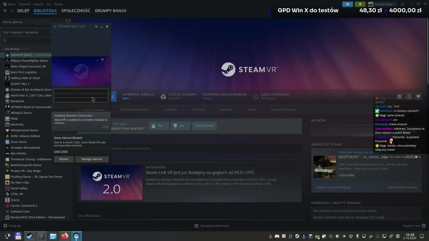Open the Gry menu
Image resolution: width=429 pixels, height=241 pixels.
coord(49,4)
